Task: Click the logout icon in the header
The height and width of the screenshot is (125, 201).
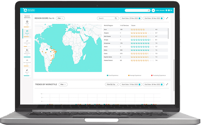Action: pos(171,10)
